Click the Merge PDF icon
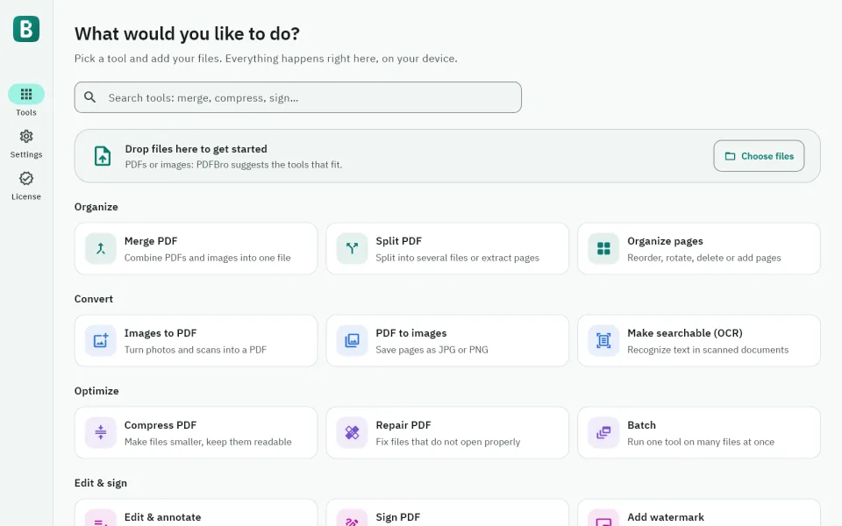This screenshot has height=526, width=842. tap(100, 248)
